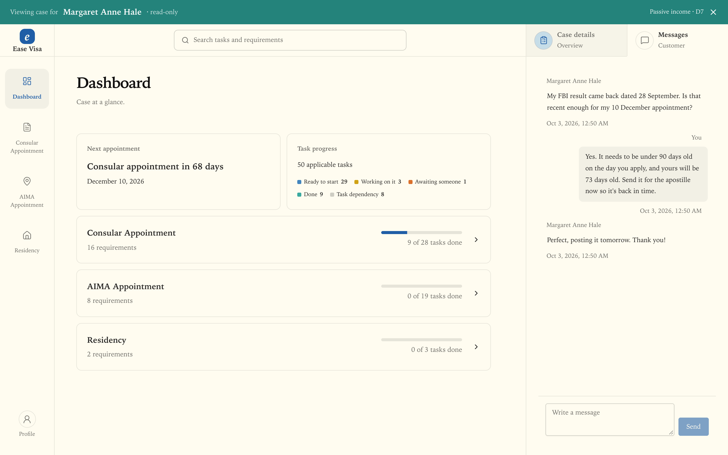Click the reply bubble about 90 days old

point(643,174)
